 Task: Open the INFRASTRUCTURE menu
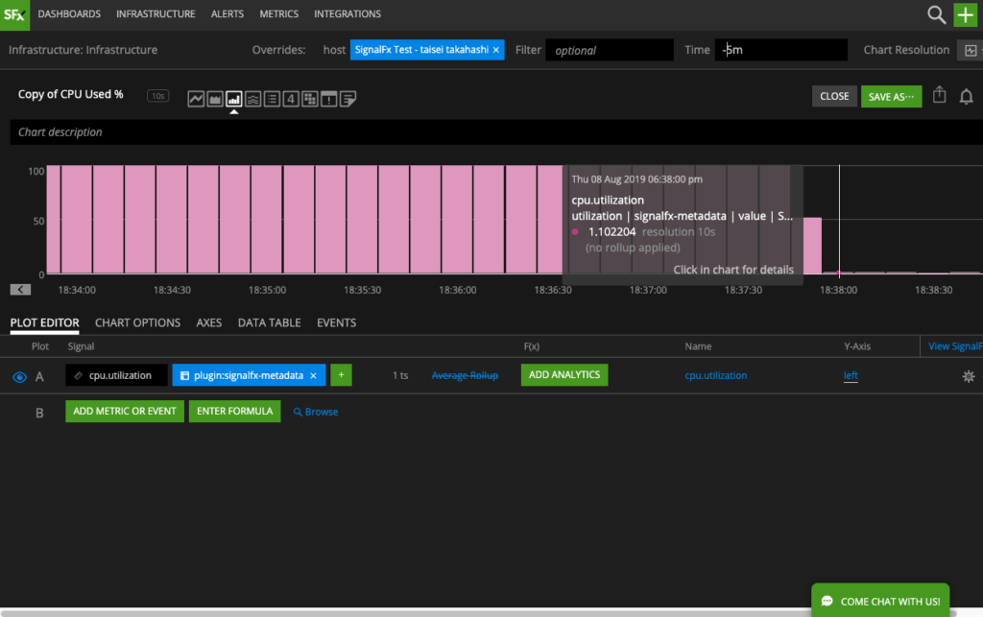[x=156, y=13]
